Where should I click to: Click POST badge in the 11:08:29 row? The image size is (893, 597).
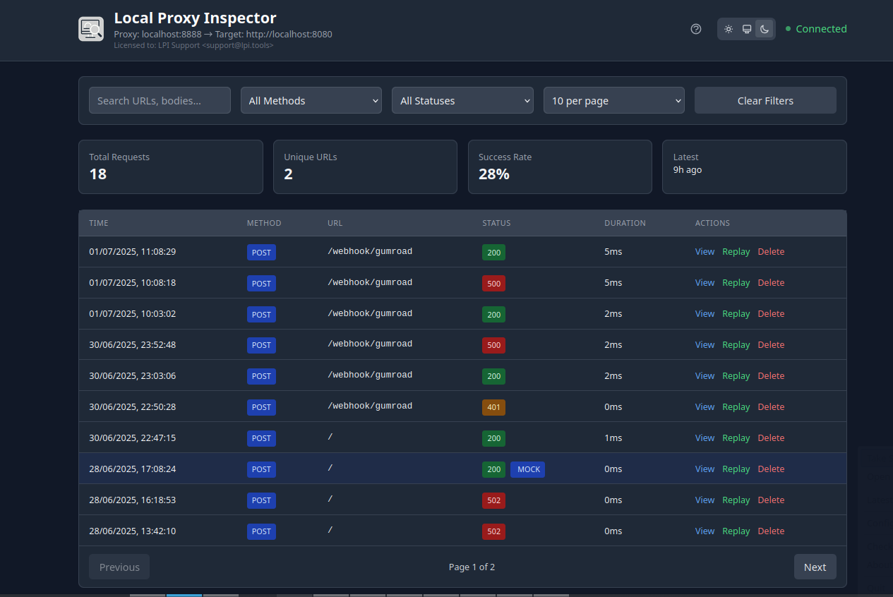click(261, 252)
